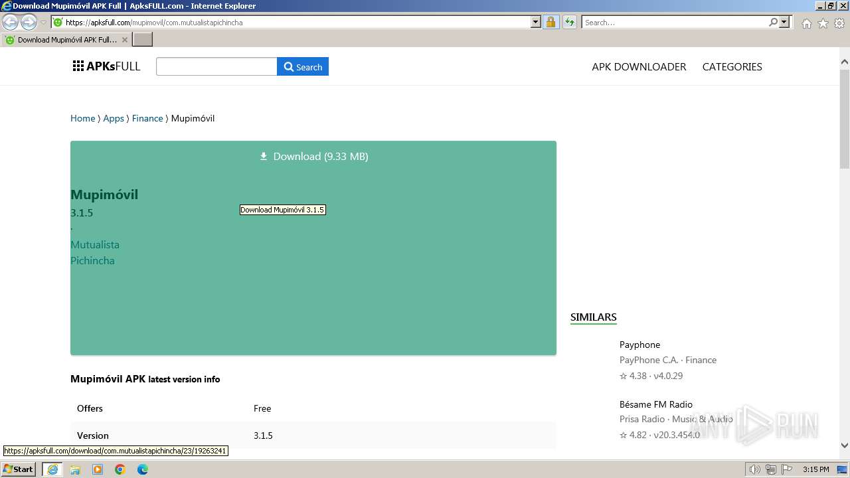Screen dimensions: 850x478
Task: Click the address bar URL field
Action: pyautogui.click(x=291, y=22)
